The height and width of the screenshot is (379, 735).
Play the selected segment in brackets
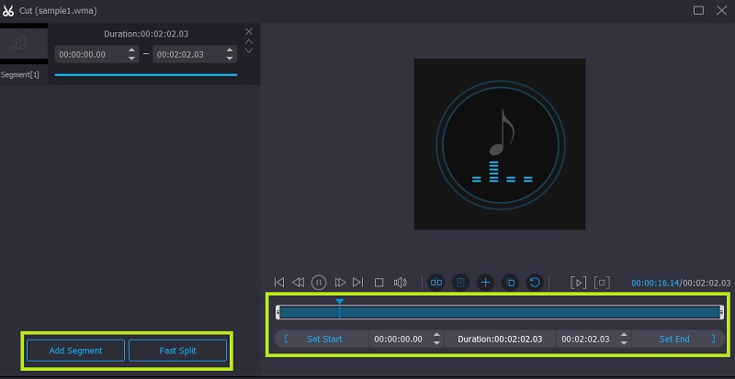coord(578,283)
